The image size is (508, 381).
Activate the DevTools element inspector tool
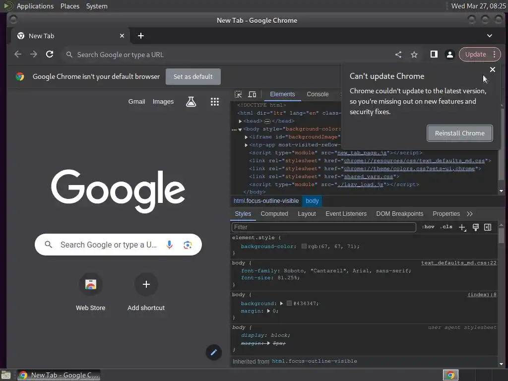coord(238,94)
